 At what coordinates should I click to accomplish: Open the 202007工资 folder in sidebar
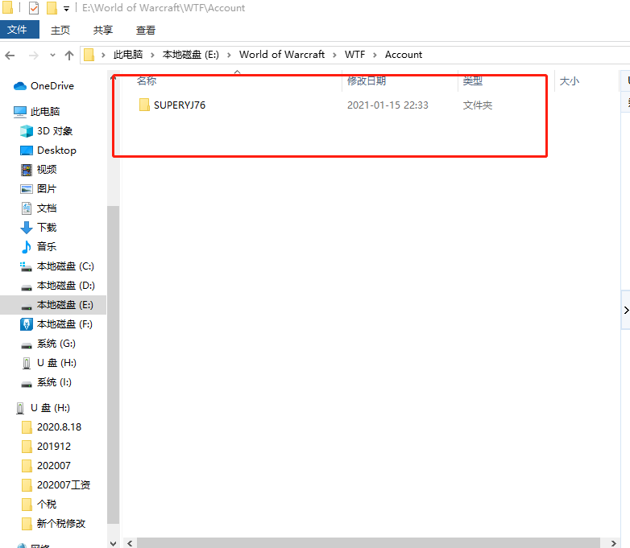coord(64,484)
